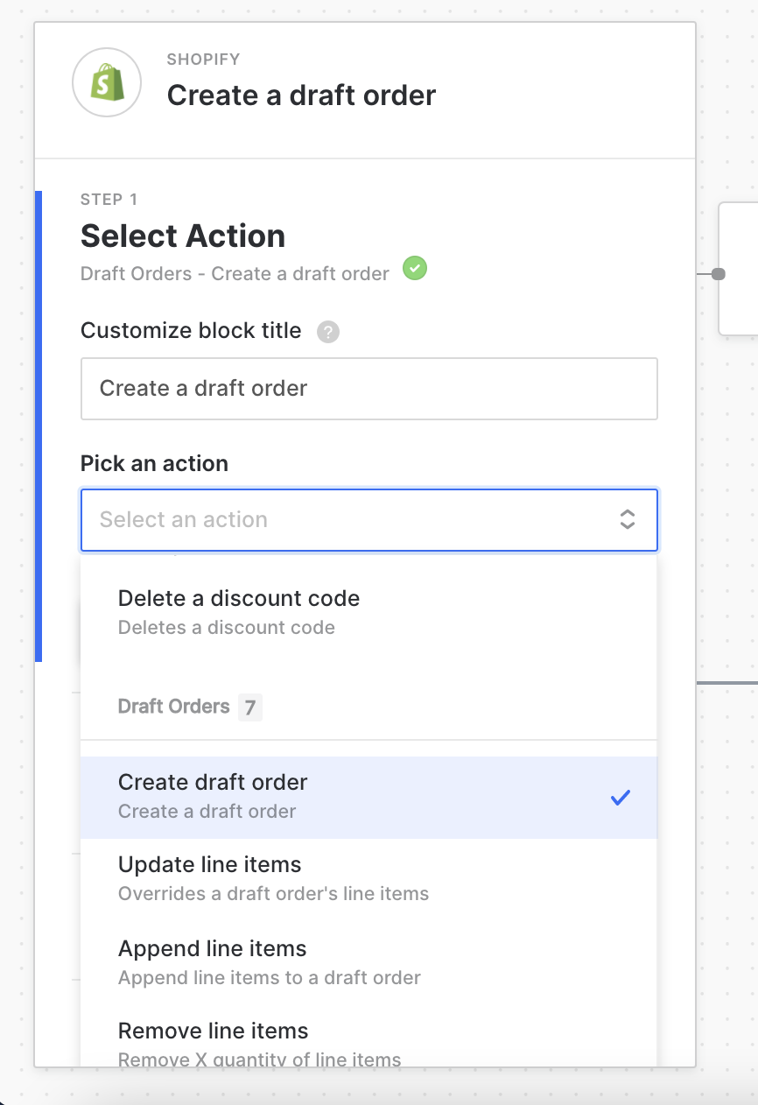Click the up-down chevron in the action field

tap(627, 519)
